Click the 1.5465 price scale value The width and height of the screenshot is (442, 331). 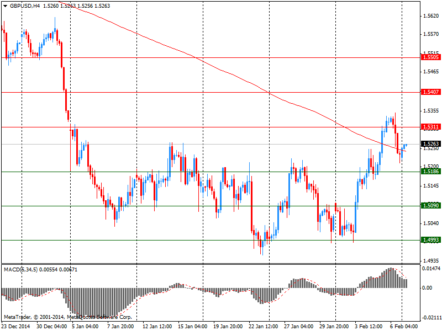point(431,72)
